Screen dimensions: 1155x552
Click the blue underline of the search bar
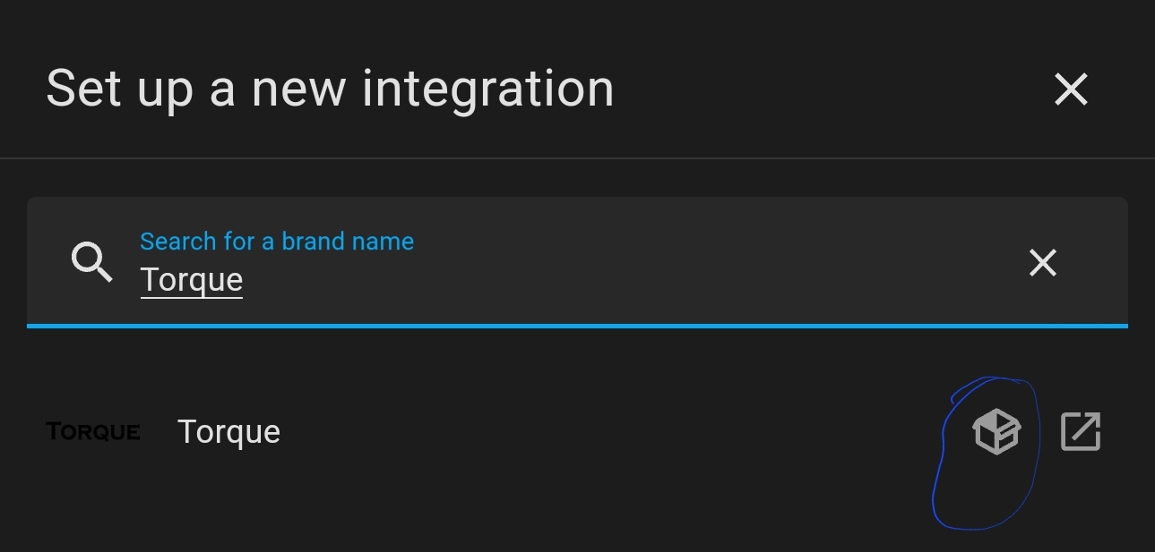click(577, 326)
